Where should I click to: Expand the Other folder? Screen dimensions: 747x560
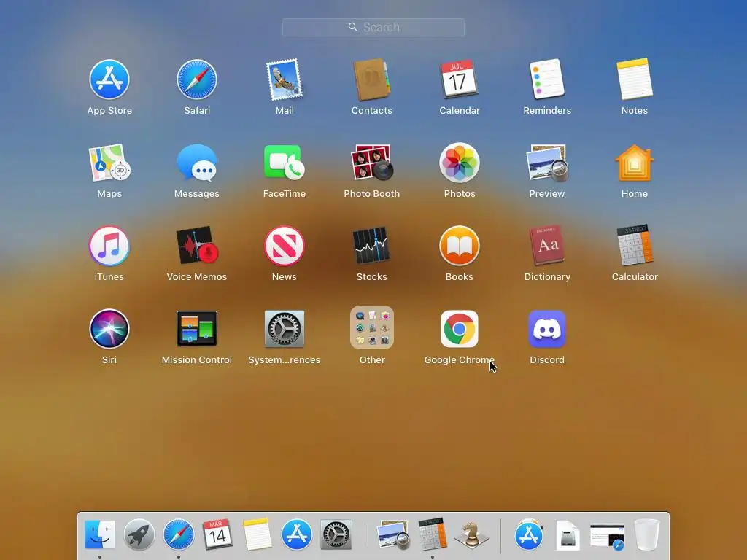click(371, 328)
